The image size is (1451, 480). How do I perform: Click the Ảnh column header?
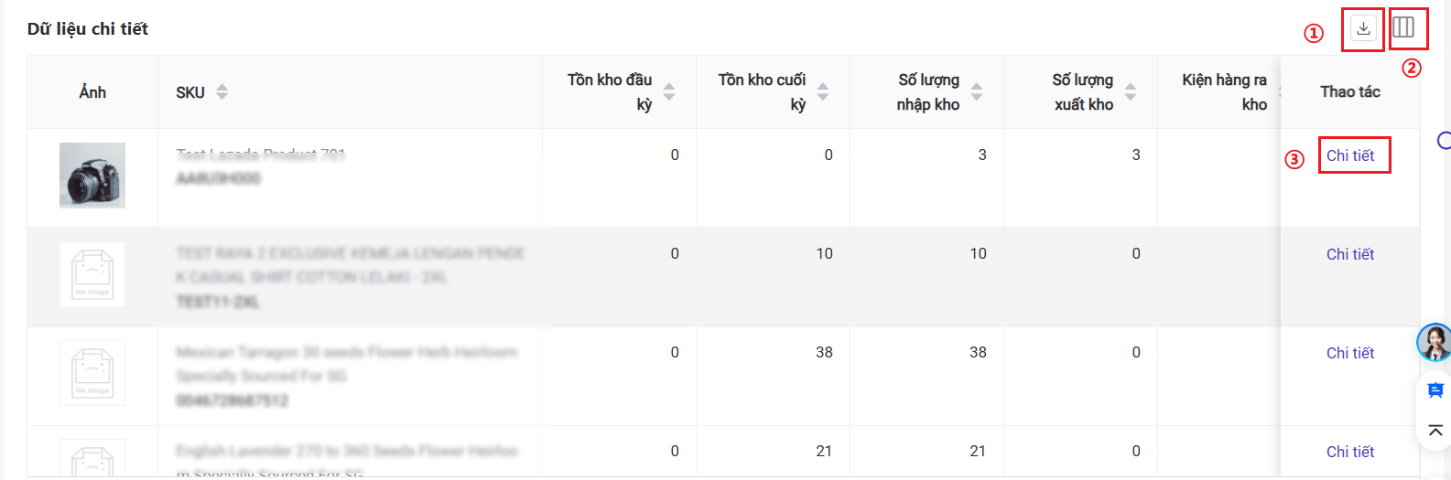coord(92,92)
